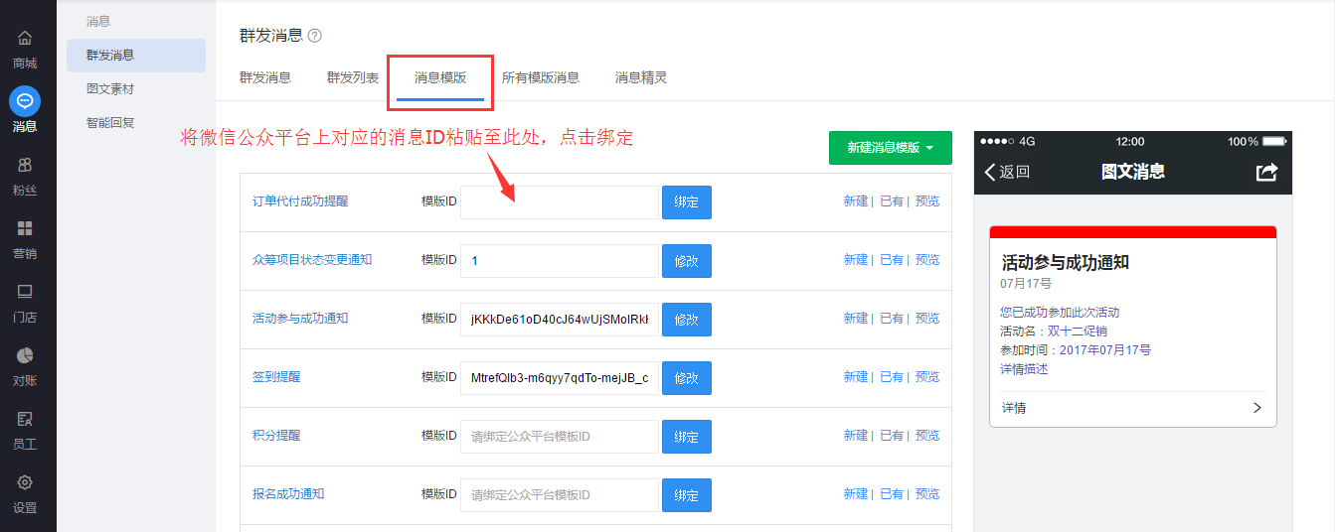This screenshot has width=1335, height=532.
Task: Switch to the 所有模版消息 tab
Action: [540, 77]
